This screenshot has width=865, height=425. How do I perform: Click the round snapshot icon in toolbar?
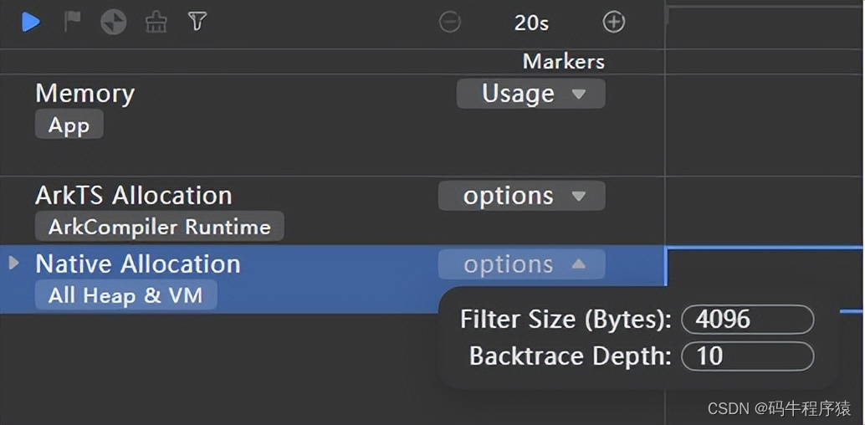click(x=114, y=22)
